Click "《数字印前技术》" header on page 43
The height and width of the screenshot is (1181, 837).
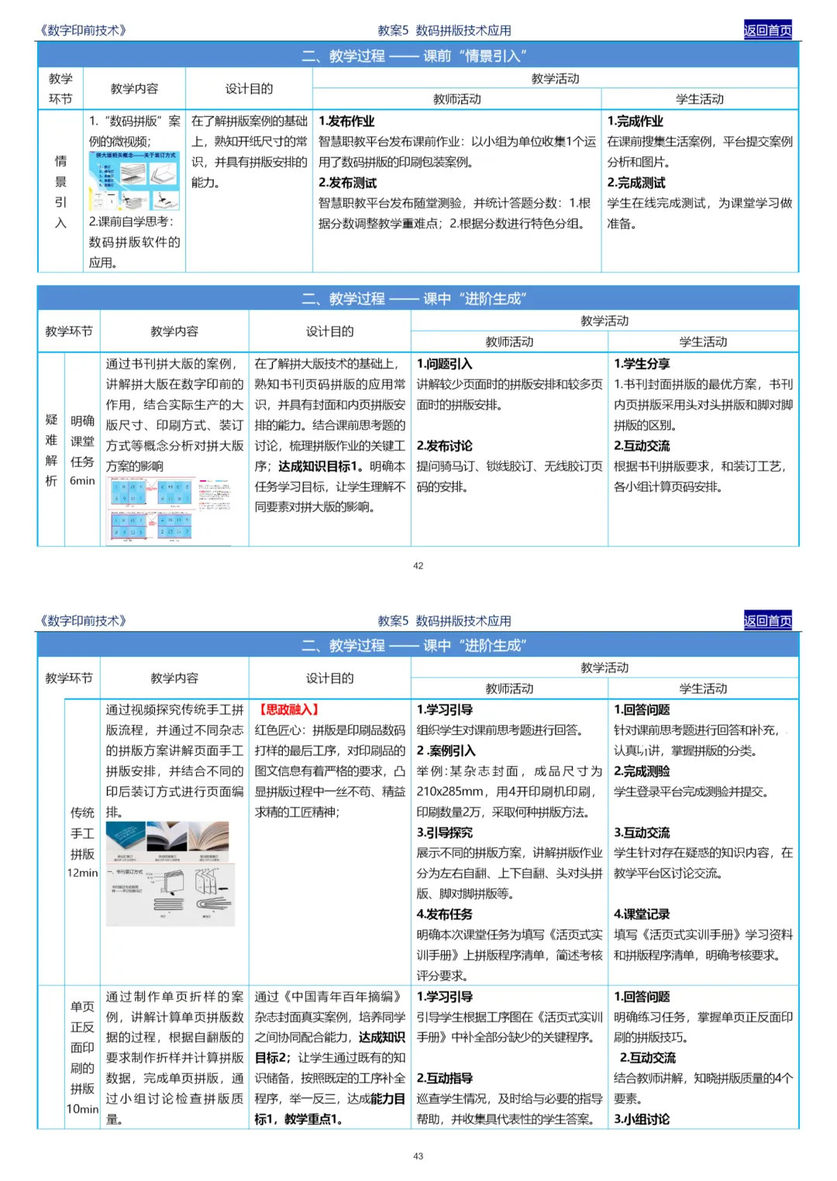click(82, 620)
